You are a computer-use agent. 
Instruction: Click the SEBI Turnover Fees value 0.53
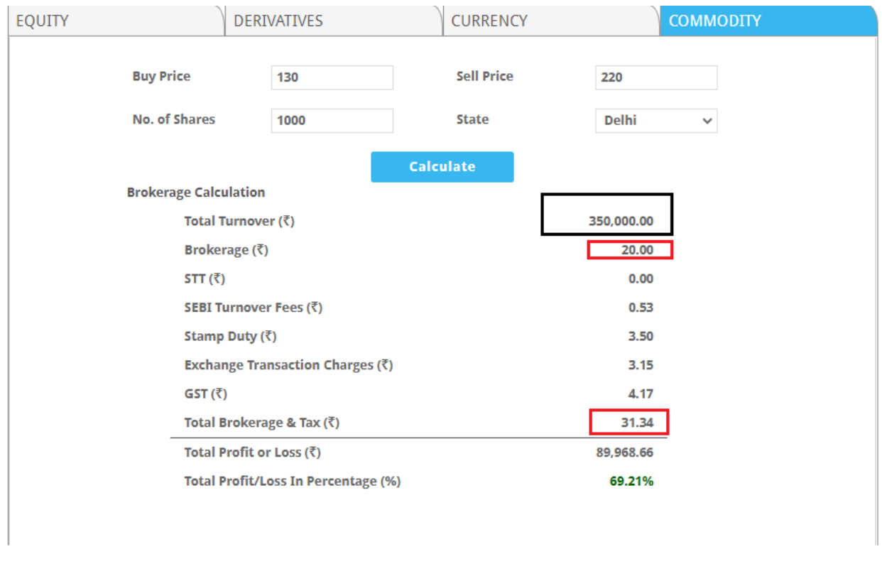pos(641,308)
